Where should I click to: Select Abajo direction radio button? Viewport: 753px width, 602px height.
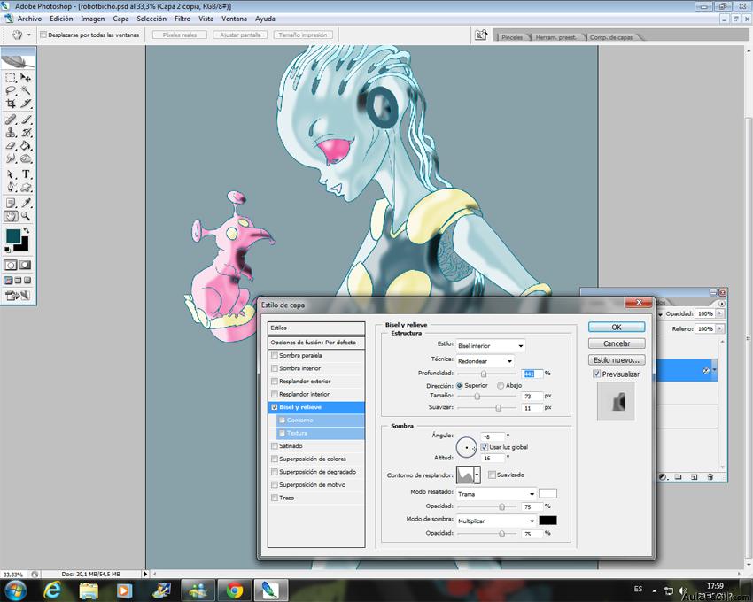click(x=501, y=386)
